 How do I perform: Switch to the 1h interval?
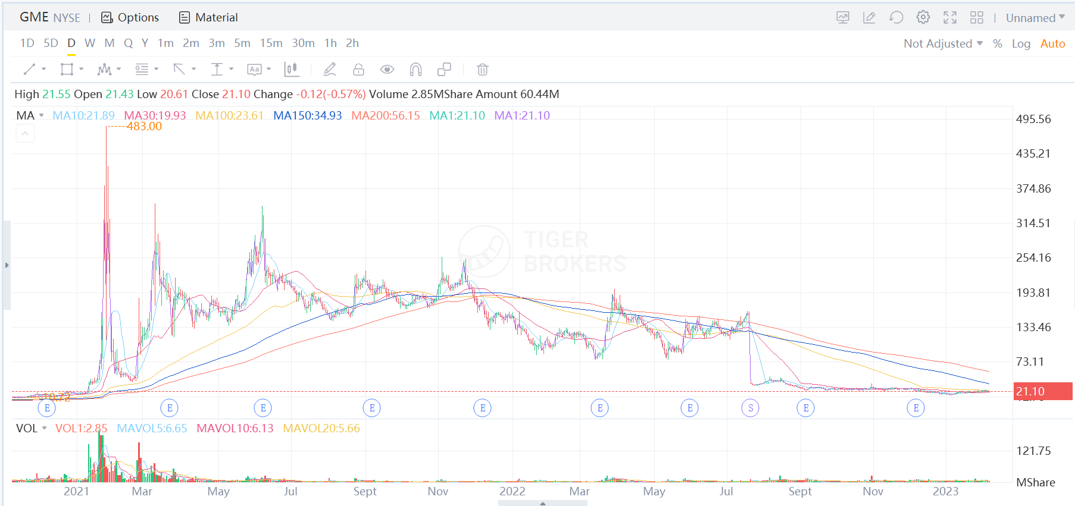tap(330, 43)
